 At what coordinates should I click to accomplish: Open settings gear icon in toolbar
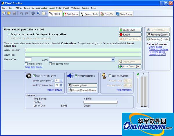pos(33,13)
